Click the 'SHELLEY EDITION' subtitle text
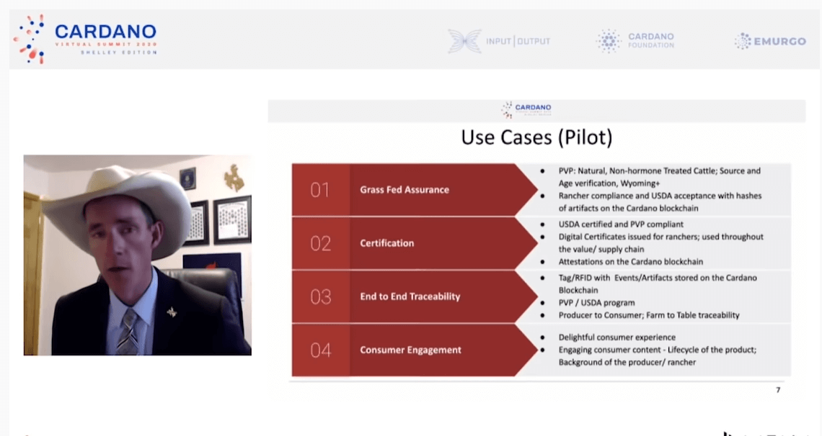The width and height of the screenshot is (822, 436). pyautogui.click(x=119, y=53)
